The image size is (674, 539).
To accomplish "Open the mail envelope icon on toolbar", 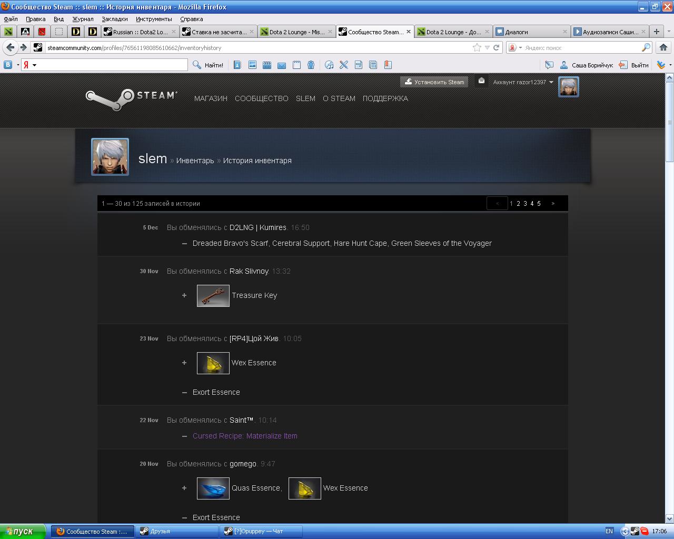I will pyautogui.click(x=282, y=65).
